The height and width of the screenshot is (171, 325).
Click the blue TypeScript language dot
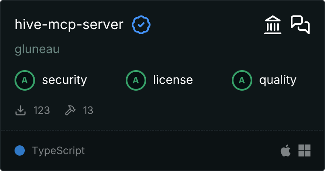pos(20,150)
